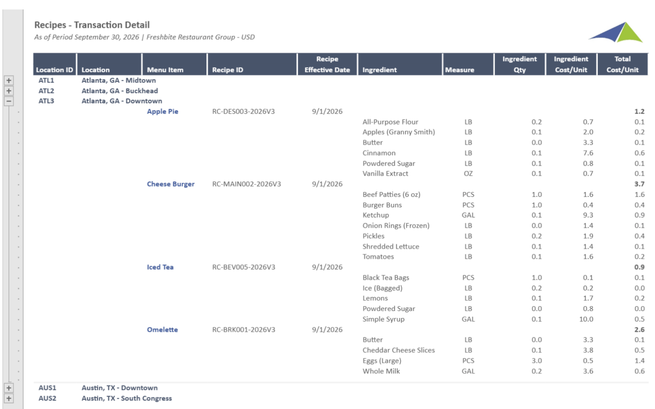Screen dimensions: 655x409
Task: Click the Menu Item column header
Action: 165,70
